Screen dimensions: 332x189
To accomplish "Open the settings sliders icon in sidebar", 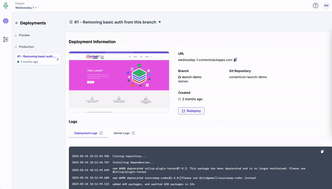I will pyautogui.click(x=6, y=39).
